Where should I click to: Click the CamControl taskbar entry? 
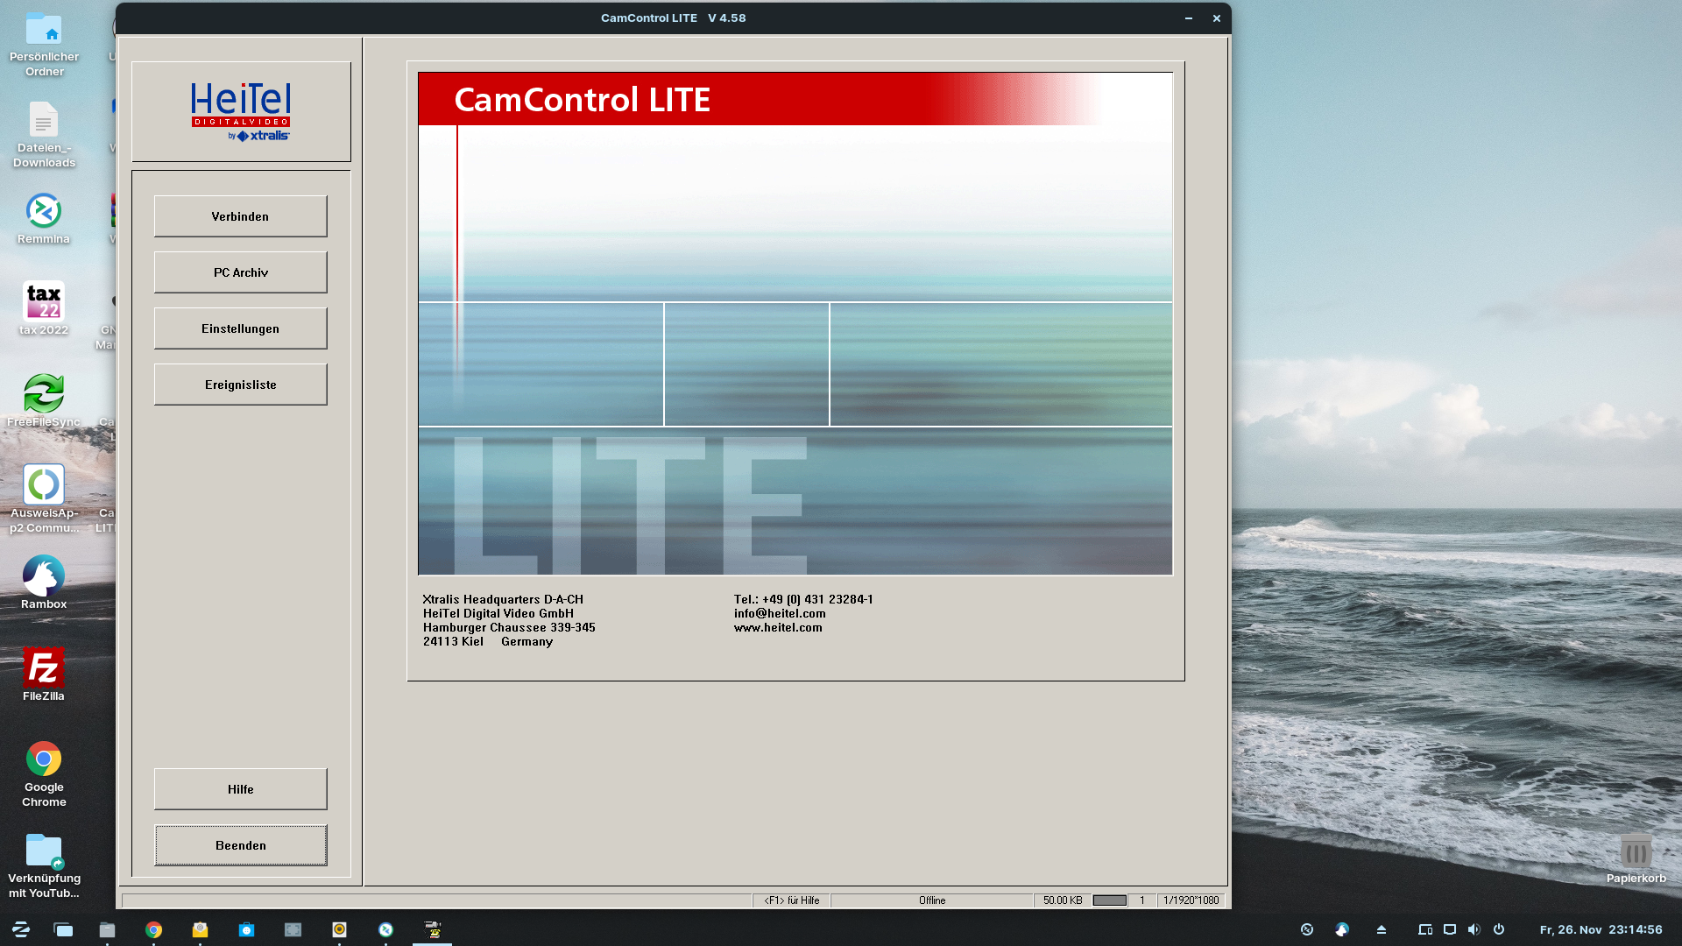click(x=432, y=929)
